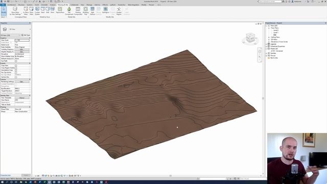Open File Explorer on Windows taskbar
The image size is (327, 184).
pyautogui.click(x=21, y=182)
